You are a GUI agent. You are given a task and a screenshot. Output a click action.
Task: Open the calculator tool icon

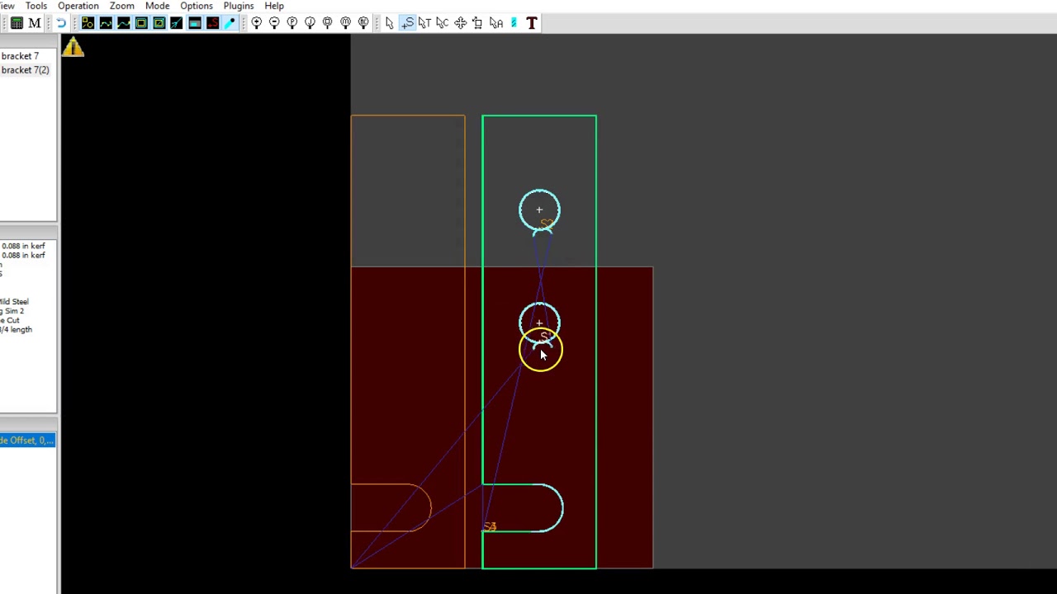(x=17, y=23)
